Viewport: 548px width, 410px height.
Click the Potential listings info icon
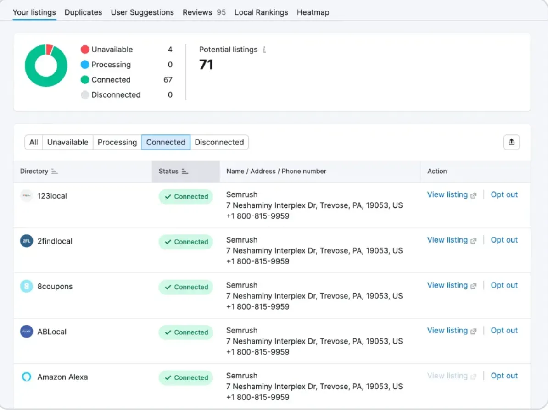pyautogui.click(x=264, y=50)
